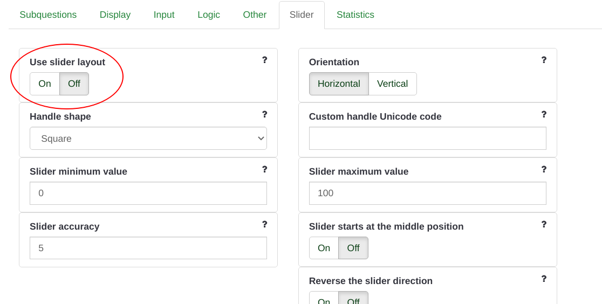Click help icon for Use slider layout
Viewport: 602px width, 304px height.
[264, 60]
